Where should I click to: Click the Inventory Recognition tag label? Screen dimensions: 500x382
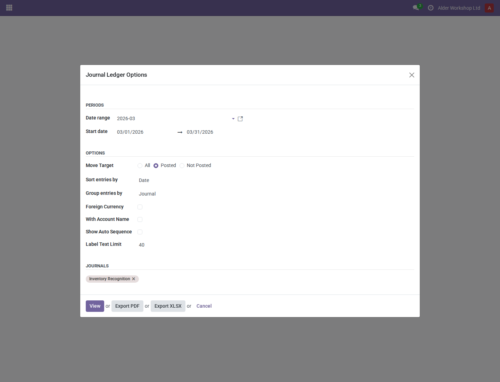click(x=110, y=279)
